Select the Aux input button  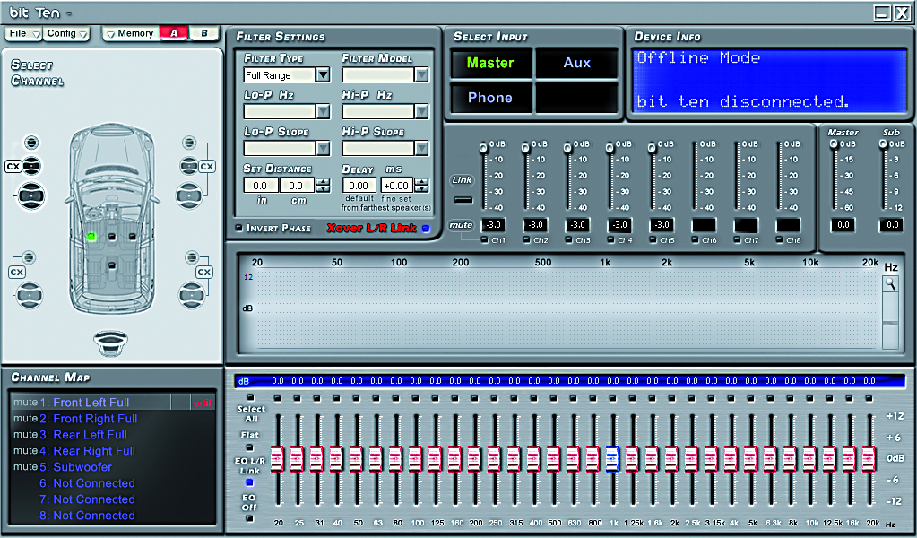(576, 64)
